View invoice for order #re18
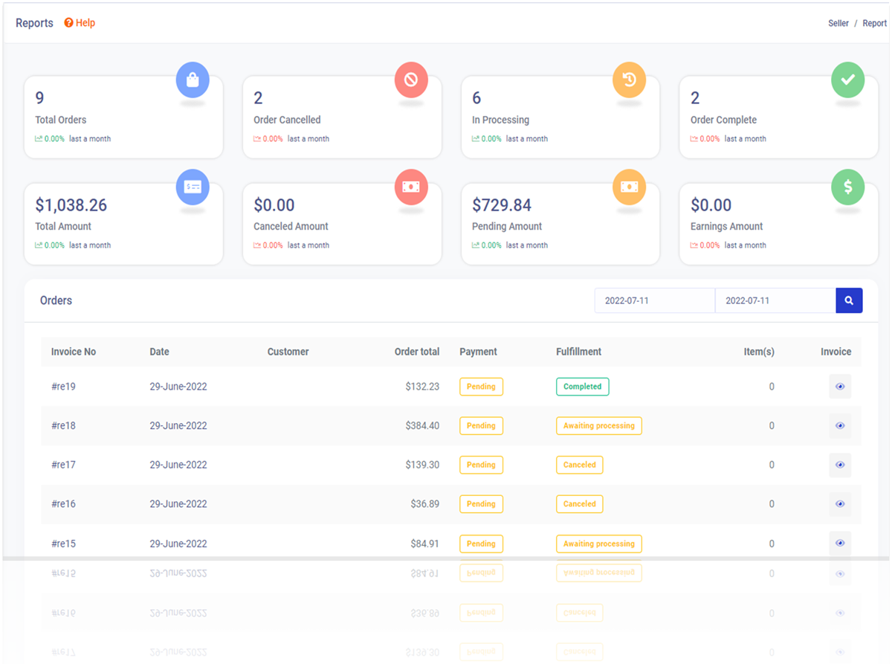 tap(840, 426)
